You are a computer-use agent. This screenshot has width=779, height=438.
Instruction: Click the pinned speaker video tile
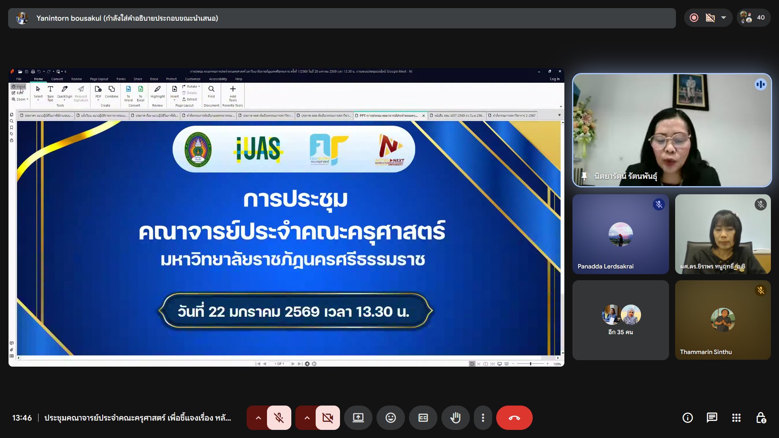click(671, 130)
